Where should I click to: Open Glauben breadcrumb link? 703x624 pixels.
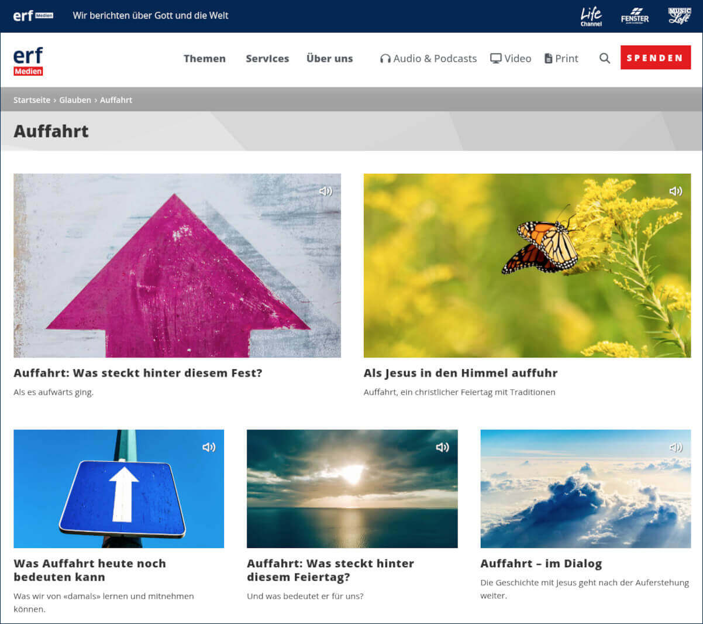point(75,100)
